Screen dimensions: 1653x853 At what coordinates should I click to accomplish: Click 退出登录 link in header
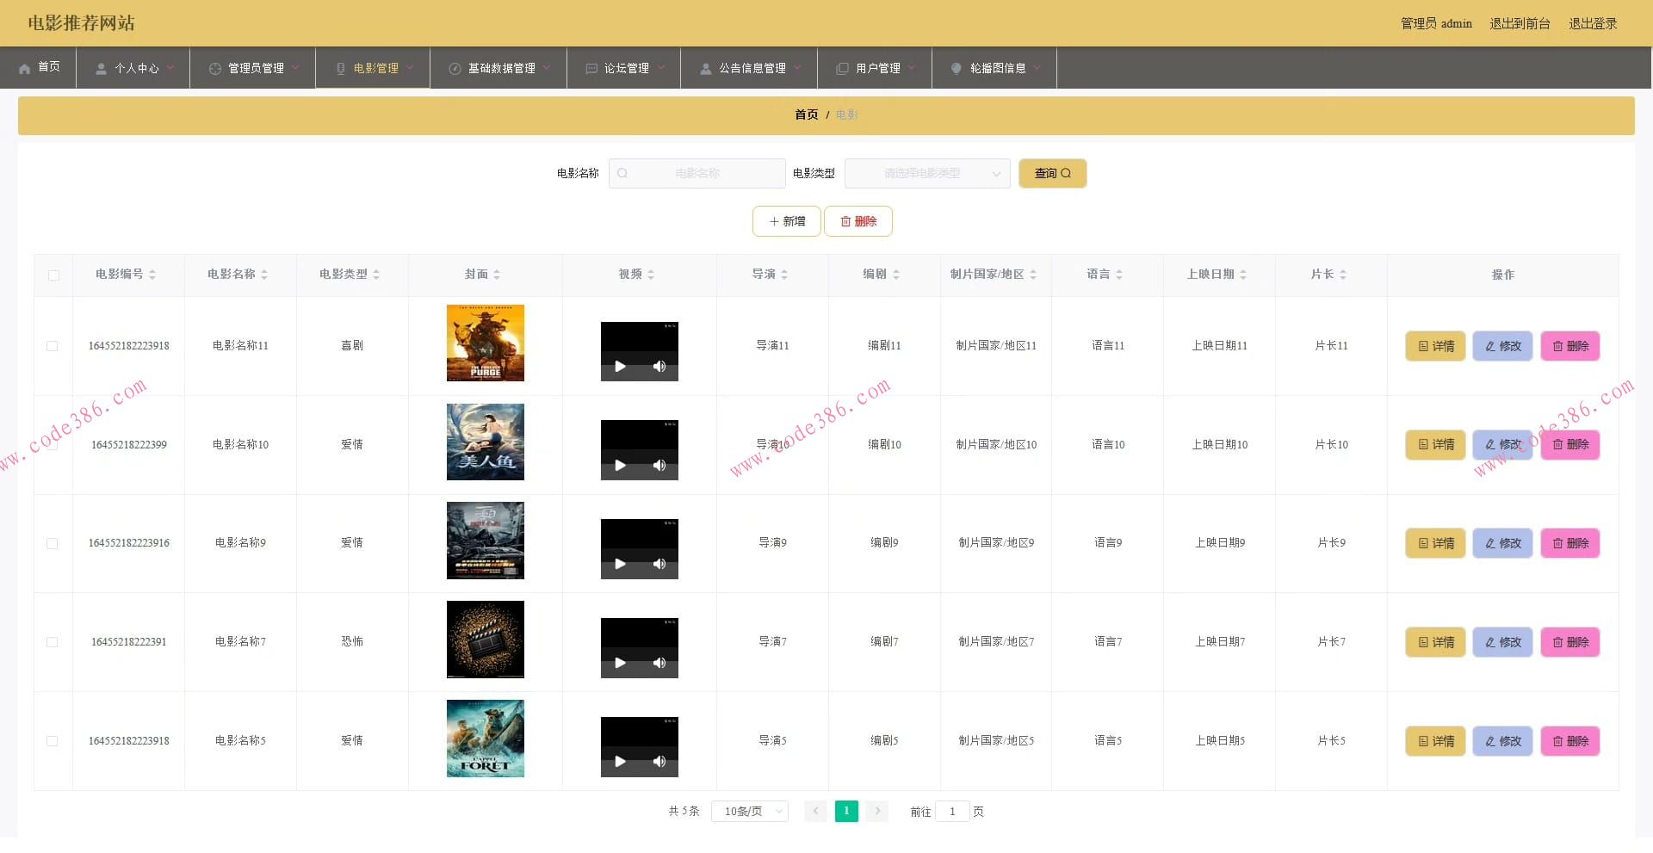[x=1592, y=23]
